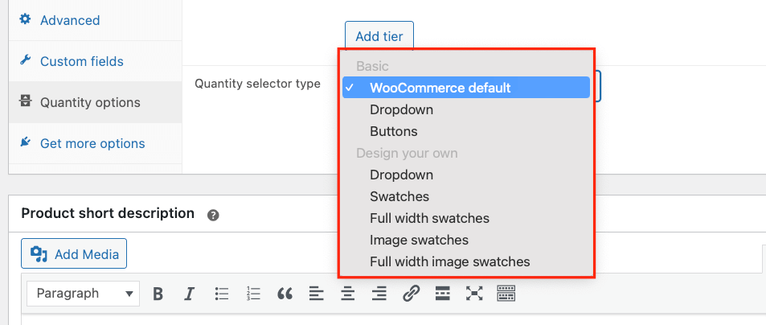Click the icon beside Quantity options
766x325 pixels.
click(x=25, y=101)
